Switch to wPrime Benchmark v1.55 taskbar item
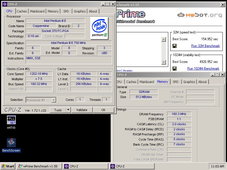The width and height of the screenshot is (227, 170). point(39,166)
